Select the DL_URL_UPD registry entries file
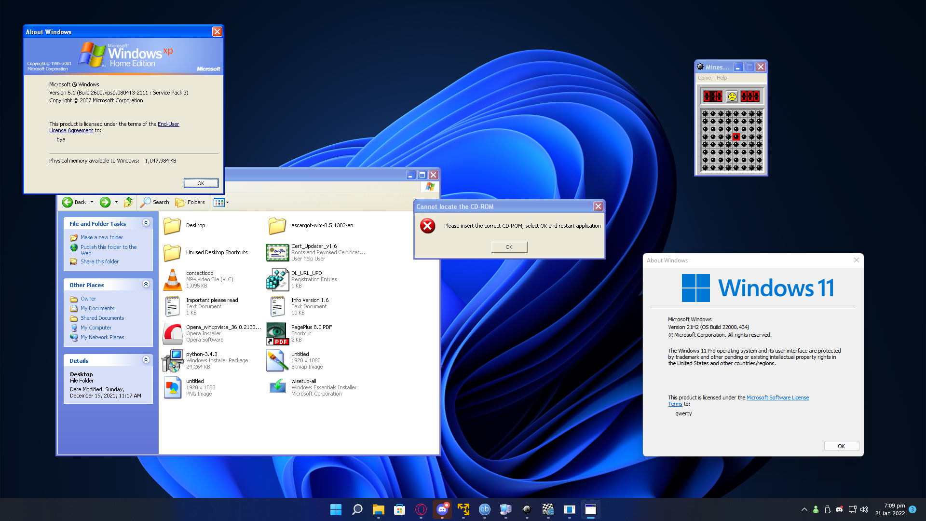This screenshot has width=926, height=521. tap(277, 280)
